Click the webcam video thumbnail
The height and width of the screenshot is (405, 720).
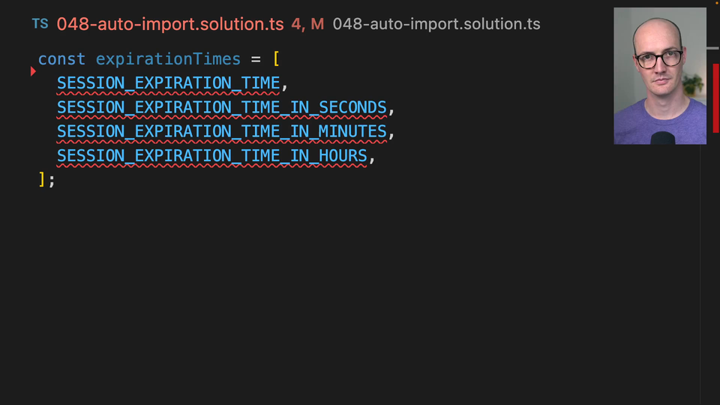[660, 76]
